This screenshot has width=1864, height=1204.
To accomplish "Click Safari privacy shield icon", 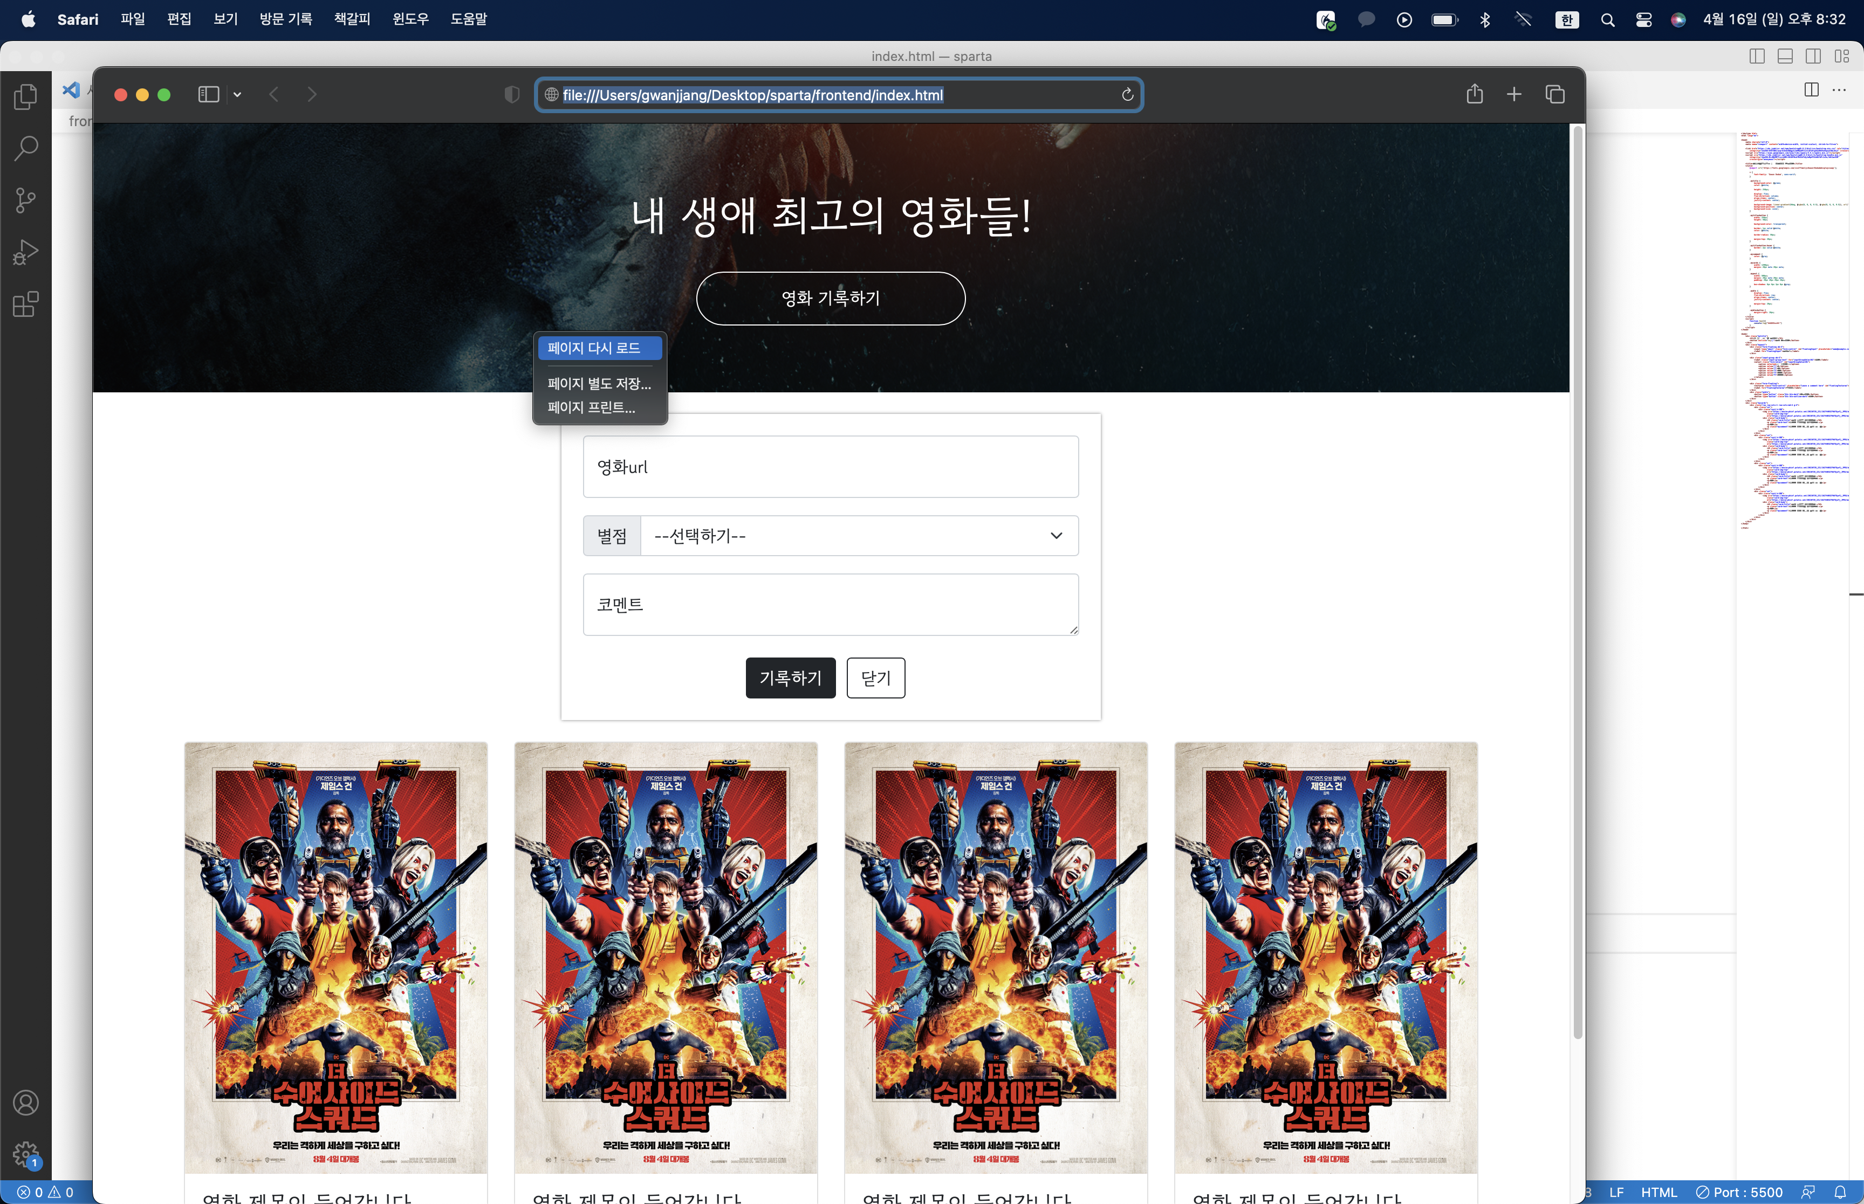I will click(511, 95).
